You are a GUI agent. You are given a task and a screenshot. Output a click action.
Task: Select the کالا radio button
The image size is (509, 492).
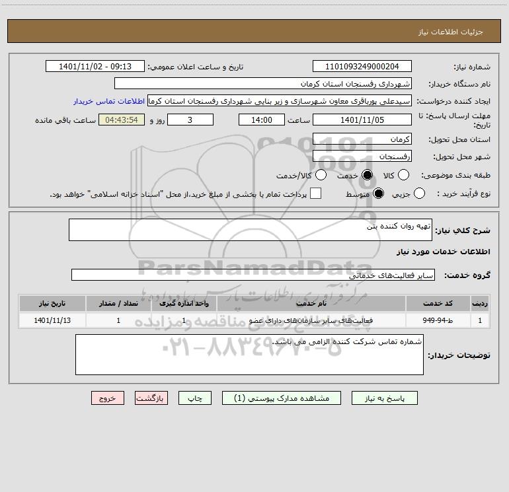403,175
